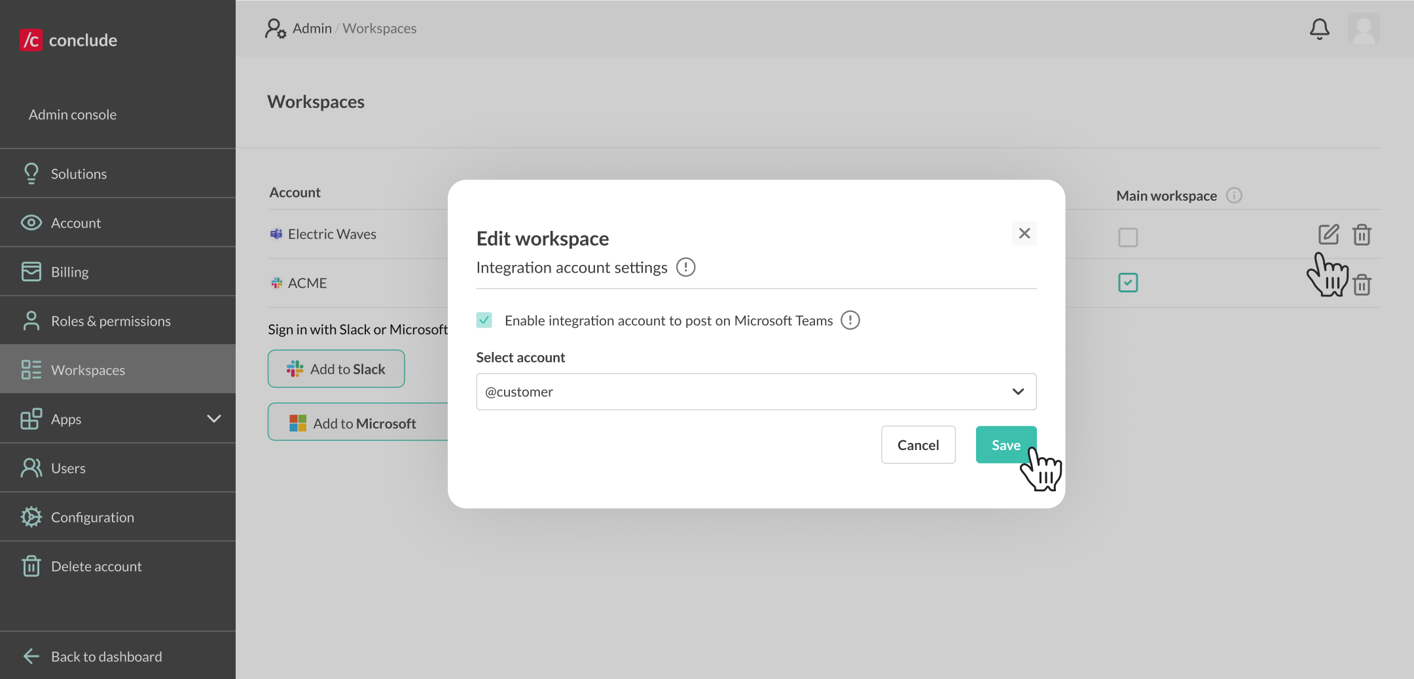Cancel editing the workspace

click(918, 445)
